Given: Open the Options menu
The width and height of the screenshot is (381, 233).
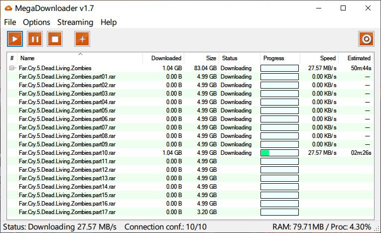Looking at the screenshot, I should pyautogui.click(x=36, y=22).
